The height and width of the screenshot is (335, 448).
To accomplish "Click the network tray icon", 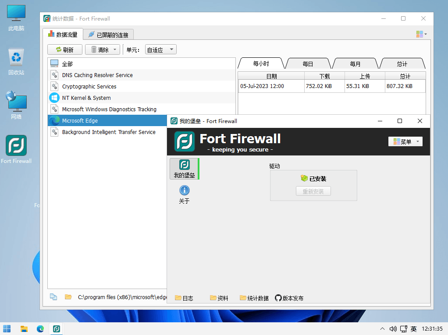I will point(403,329).
